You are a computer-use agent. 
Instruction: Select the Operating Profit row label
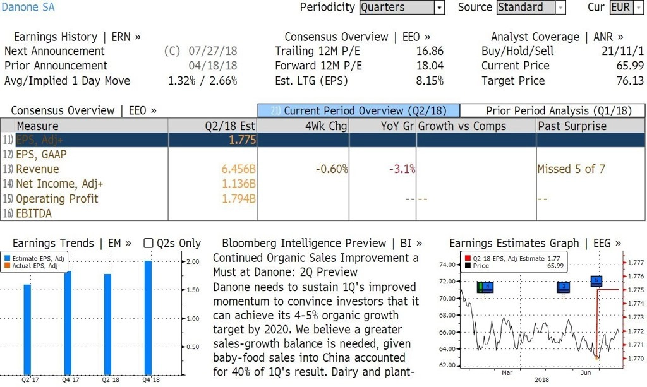coord(57,199)
